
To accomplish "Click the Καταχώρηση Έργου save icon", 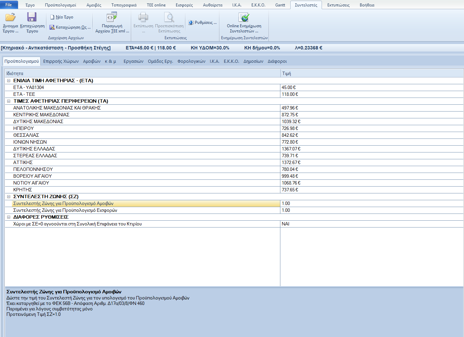I will 32,17.
